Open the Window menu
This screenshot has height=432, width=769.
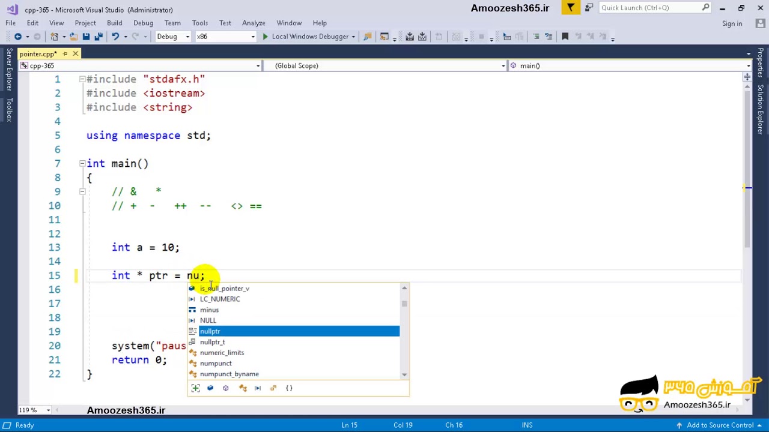coord(289,23)
